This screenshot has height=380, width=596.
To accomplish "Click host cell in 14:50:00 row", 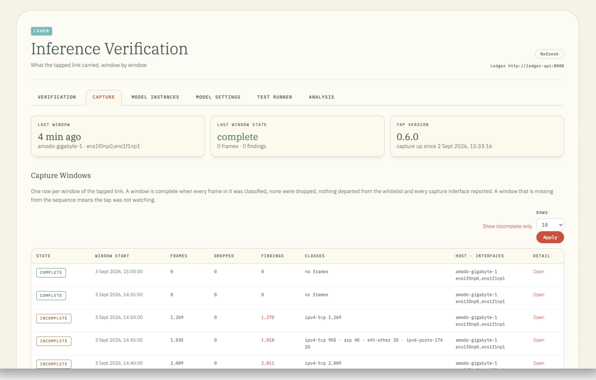I will point(480,321).
